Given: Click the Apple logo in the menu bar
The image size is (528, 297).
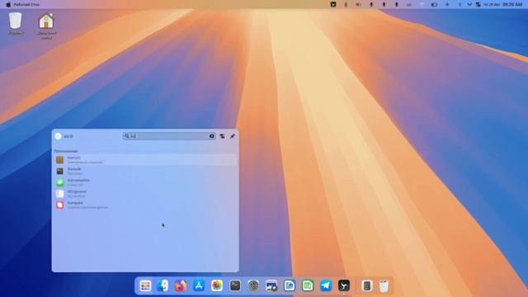Looking at the screenshot, I should [x=8, y=5].
